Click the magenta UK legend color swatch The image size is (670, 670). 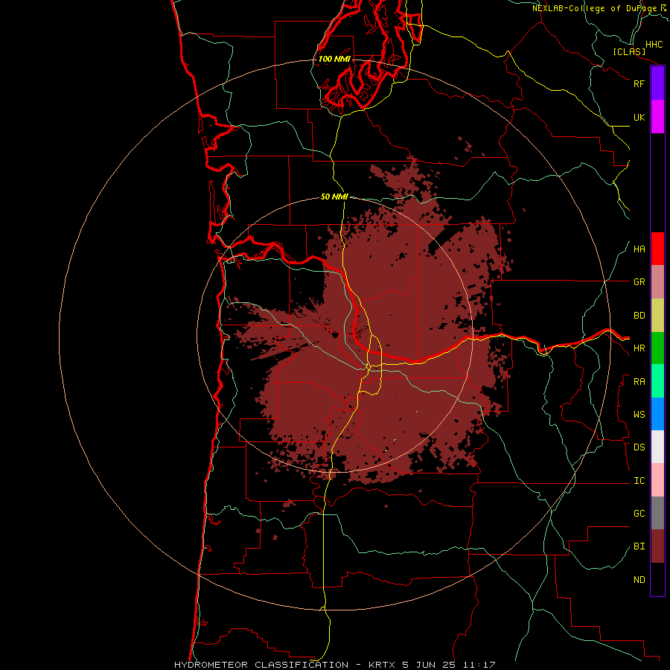coord(657,117)
